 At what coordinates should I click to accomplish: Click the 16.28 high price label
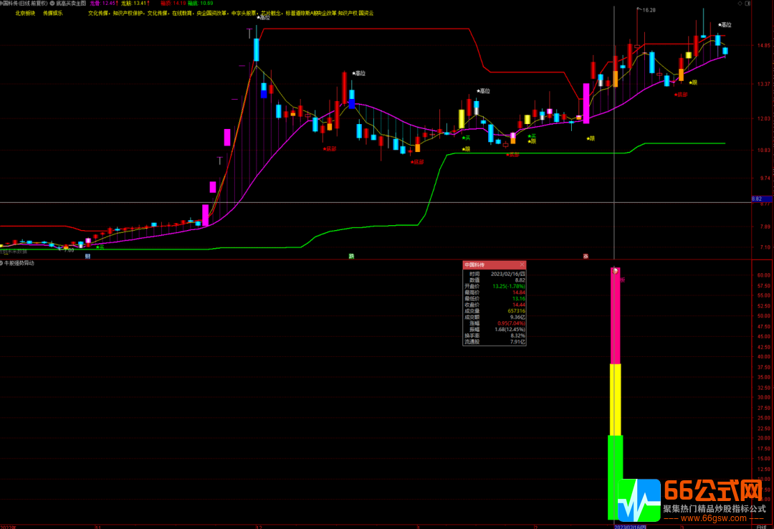click(649, 10)
